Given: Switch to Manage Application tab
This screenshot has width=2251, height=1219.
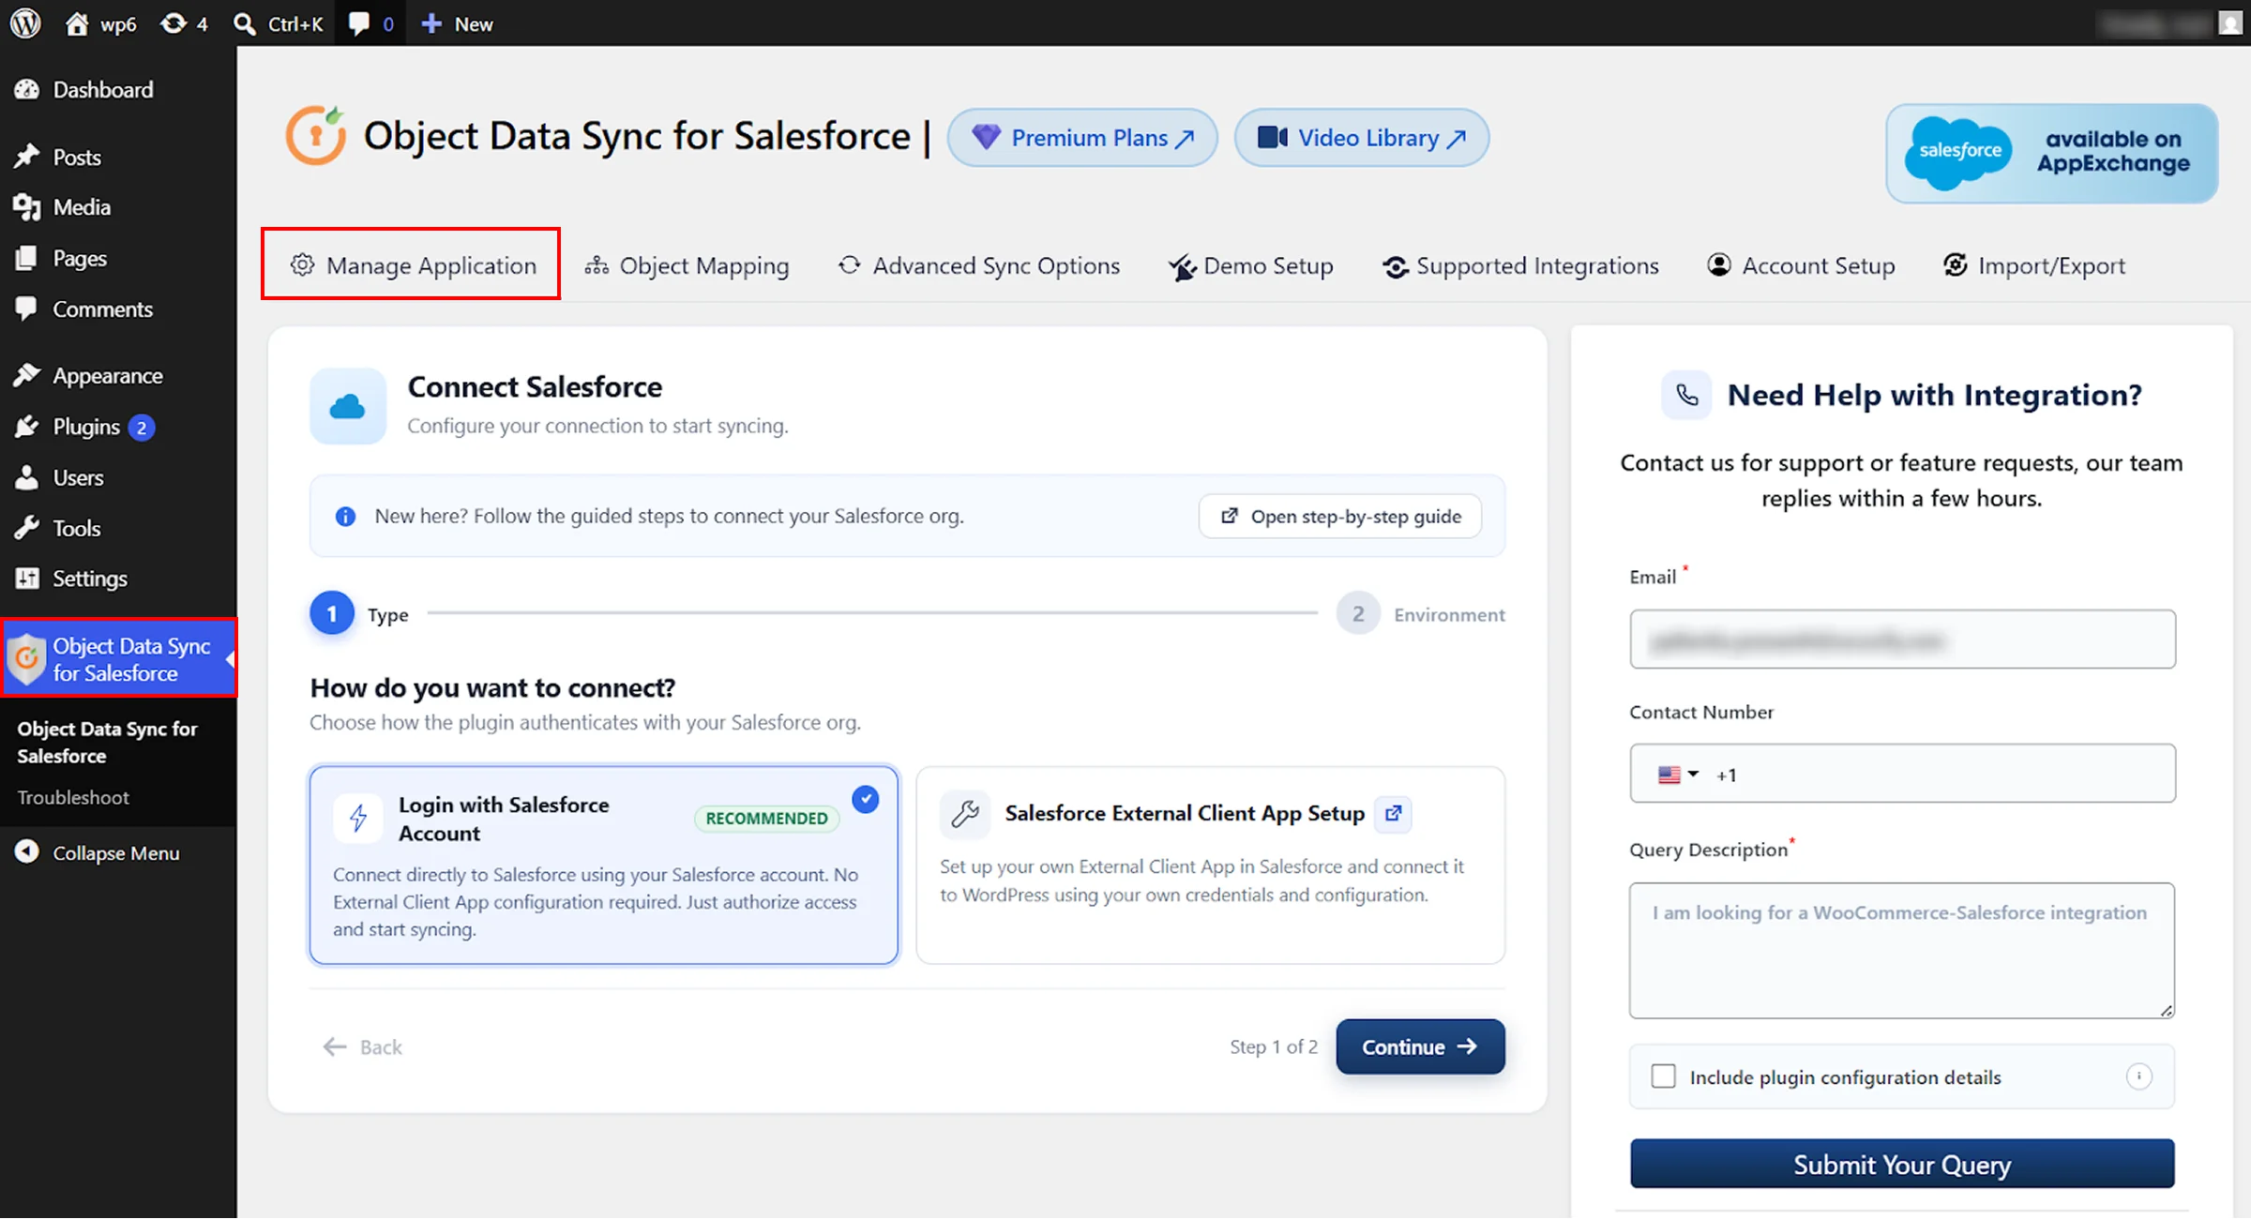Looking at the screenshot, I should pyautogui.click(x=414, y=265).
